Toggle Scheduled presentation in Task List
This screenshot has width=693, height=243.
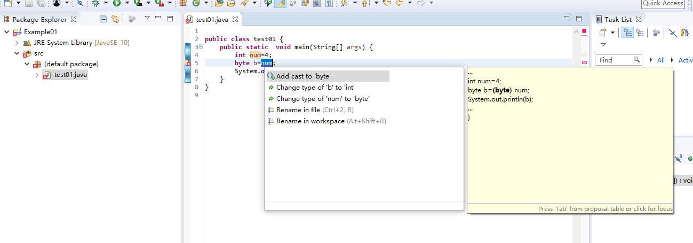pos(639,33)
